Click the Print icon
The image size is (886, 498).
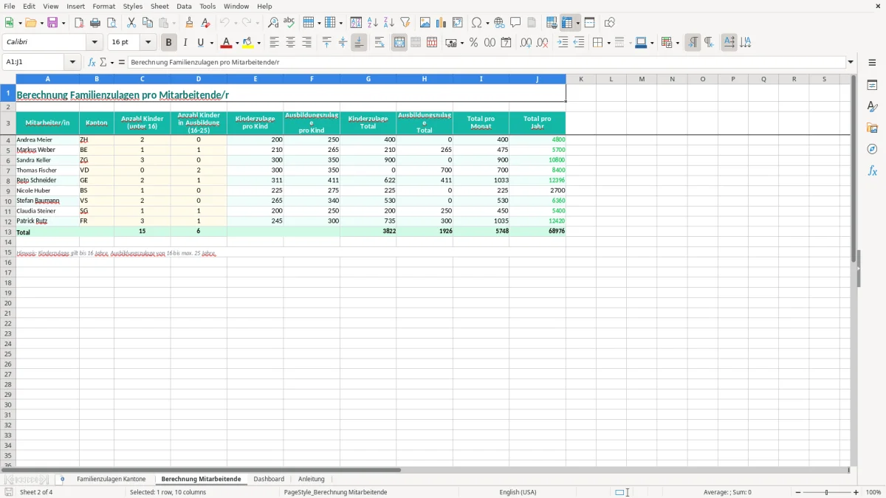pyautogui.click(x=95, y=23)
